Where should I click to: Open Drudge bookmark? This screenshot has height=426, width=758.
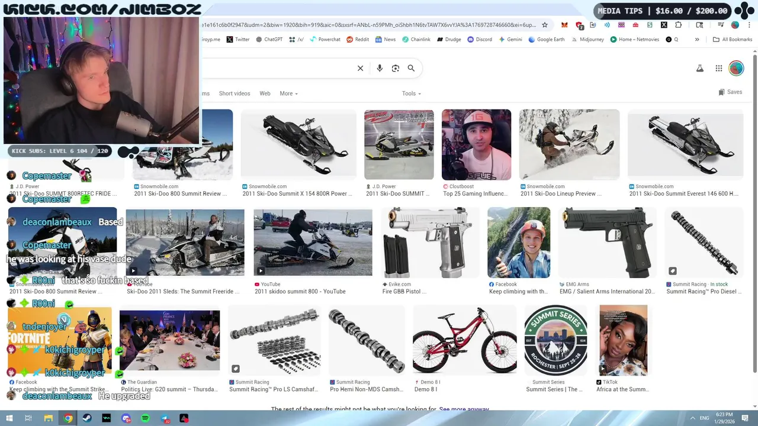tap(449, 40)
